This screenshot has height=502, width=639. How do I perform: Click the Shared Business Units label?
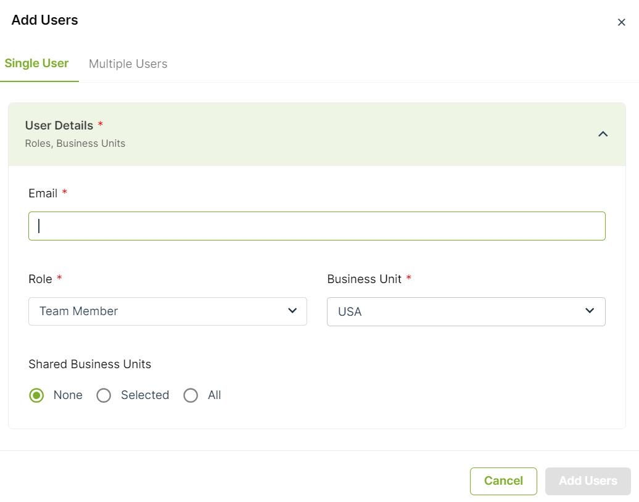pyautogui.click(x=89, y=364)
